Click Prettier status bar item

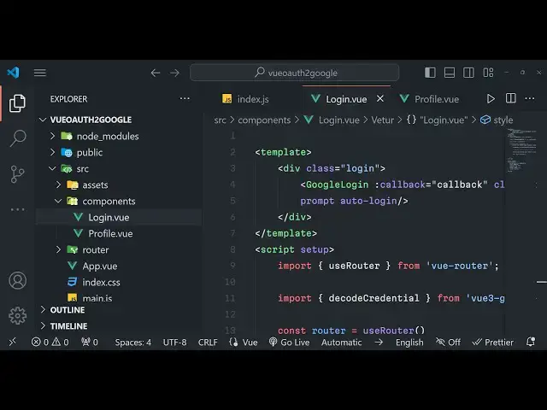(492, 342)
